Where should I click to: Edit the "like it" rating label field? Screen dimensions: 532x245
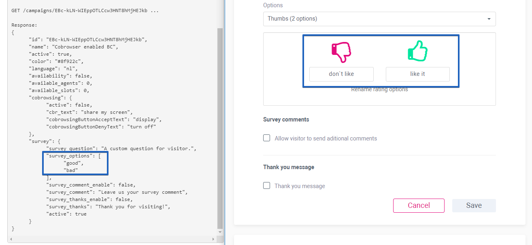pos(417,74)
